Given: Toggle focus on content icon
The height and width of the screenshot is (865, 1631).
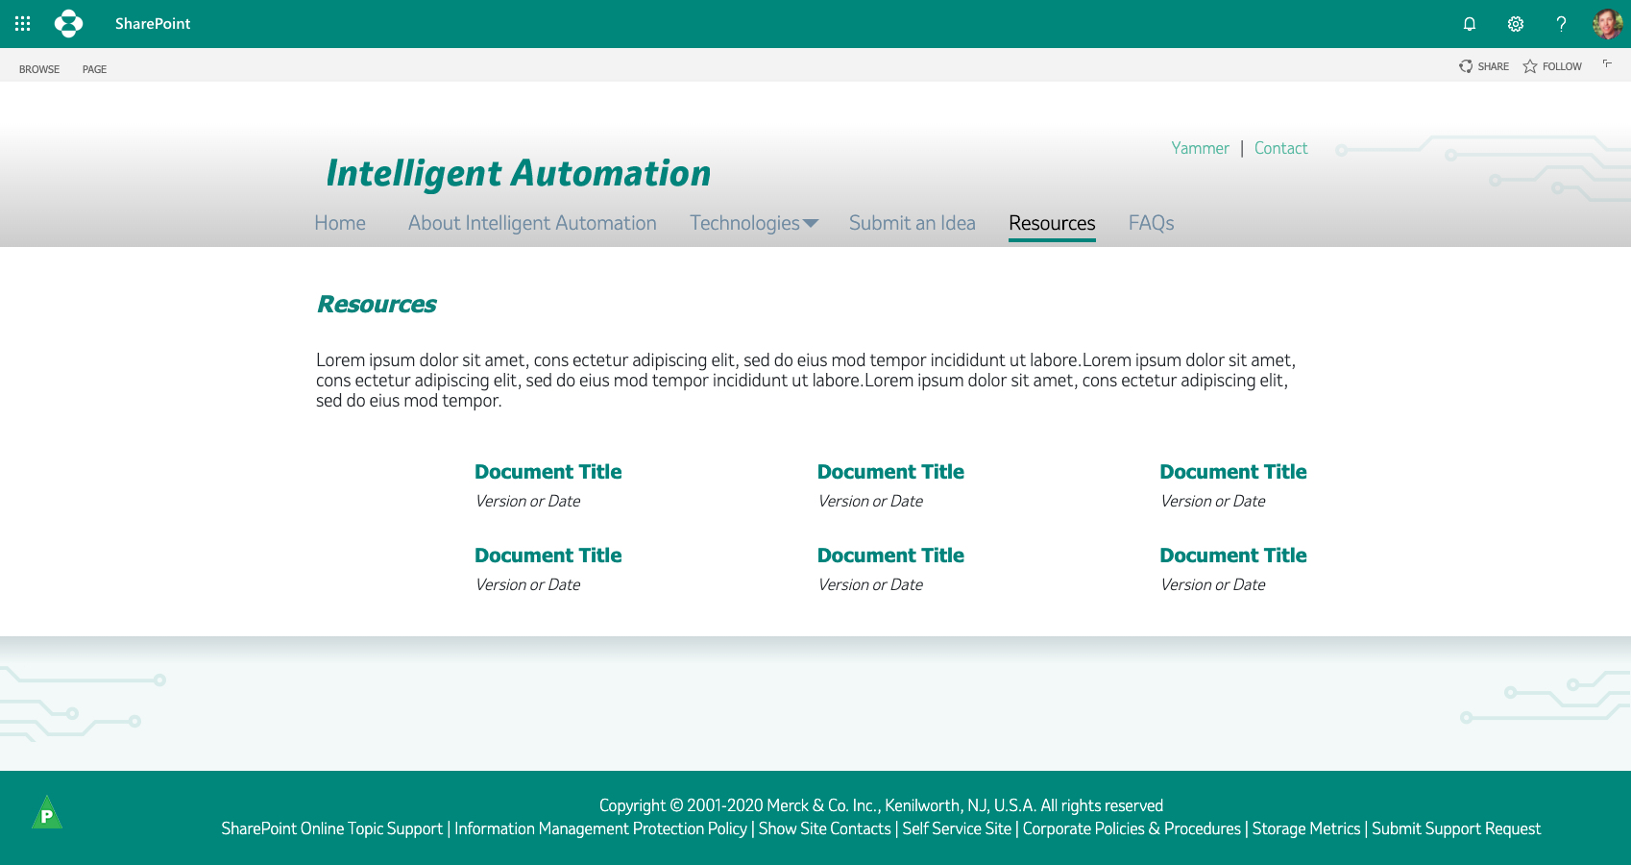Looking at the screenshot, I should click(1607, 64).
